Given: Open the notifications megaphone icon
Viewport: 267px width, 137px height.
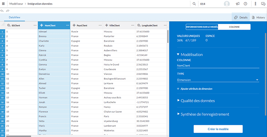Looking at the screenshot, I should pos(237,4).
